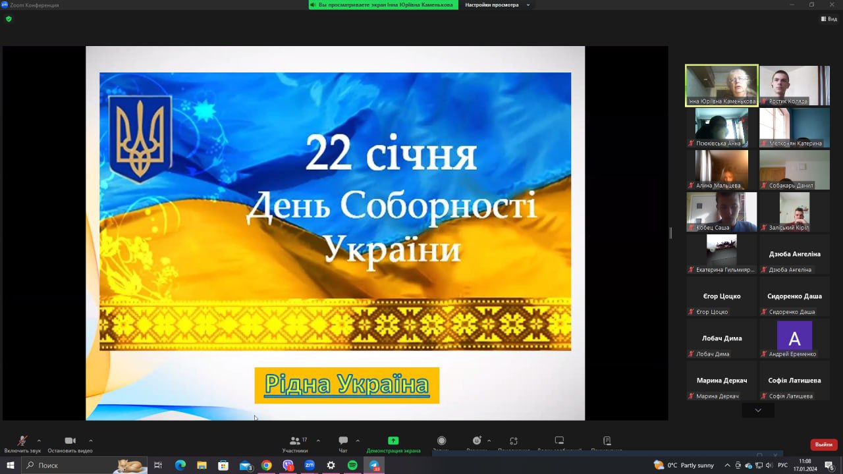Open the weather widget showing Partly sunny
Image resolution: width=843 pixels, height=474 pixels.
pyautogui.click(x=684, y=465)
